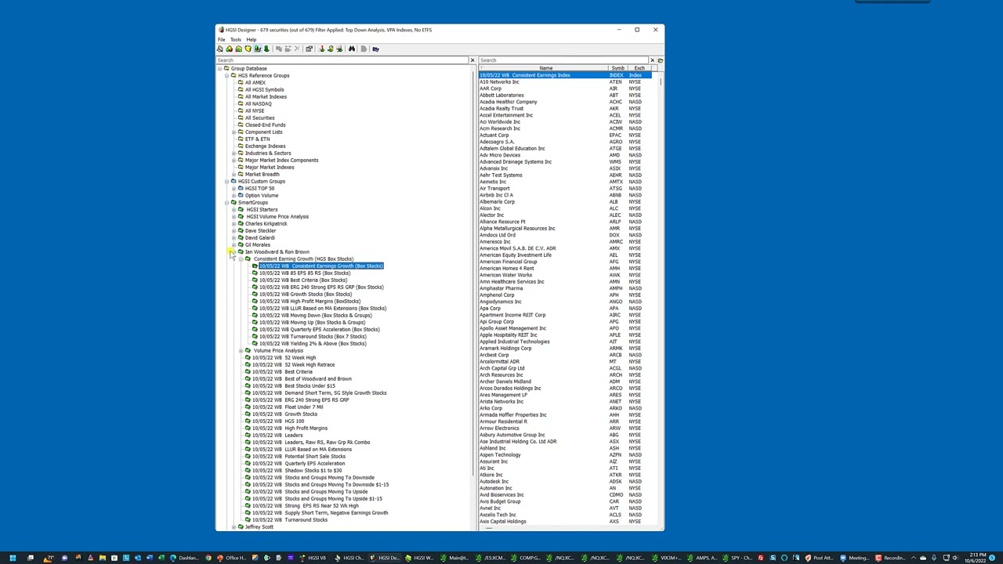Click into the right list Search field

(x=563, y=60)
